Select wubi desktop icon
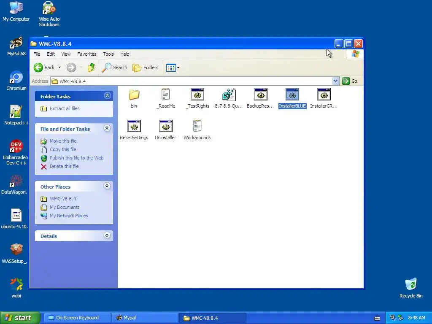 pos(16,288)
